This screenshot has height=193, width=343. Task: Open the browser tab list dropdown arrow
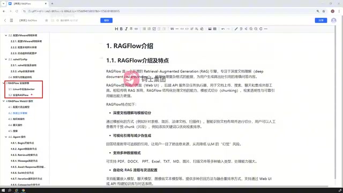pos(3,4)
